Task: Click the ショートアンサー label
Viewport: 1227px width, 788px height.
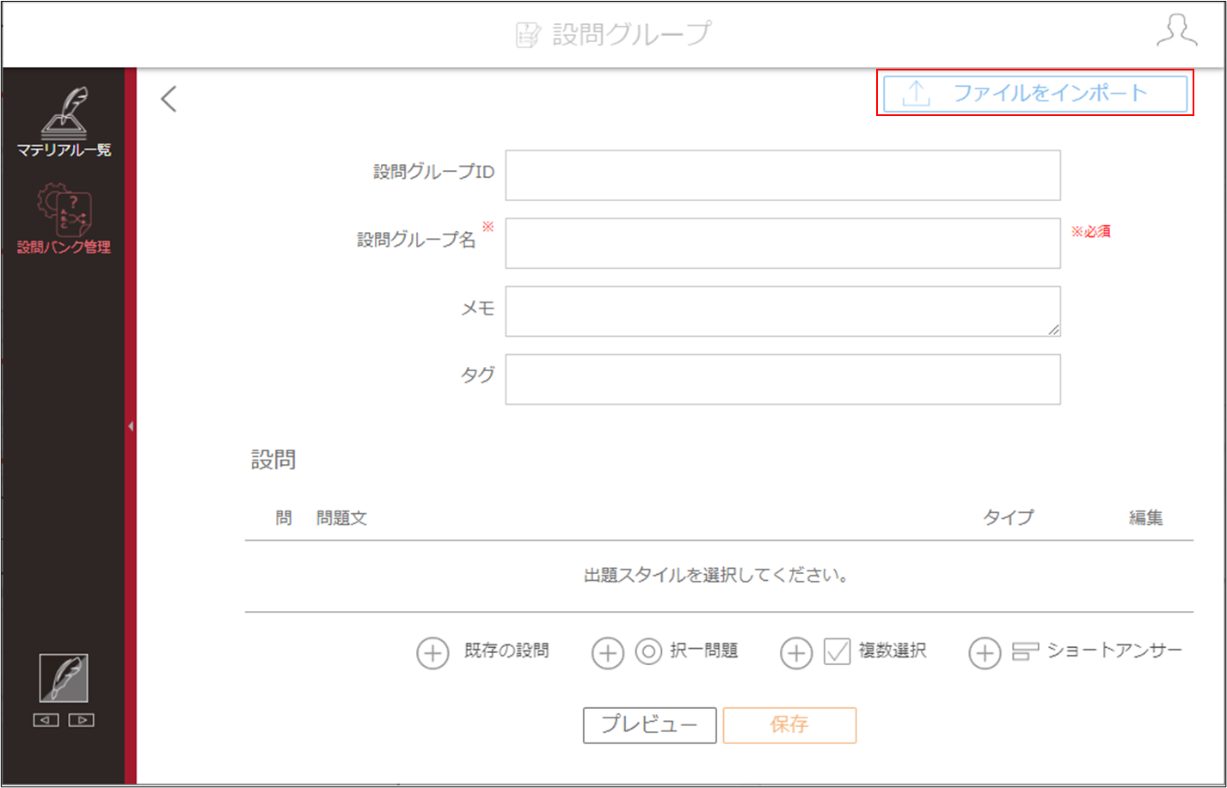Action: [x=1115, y=651]
